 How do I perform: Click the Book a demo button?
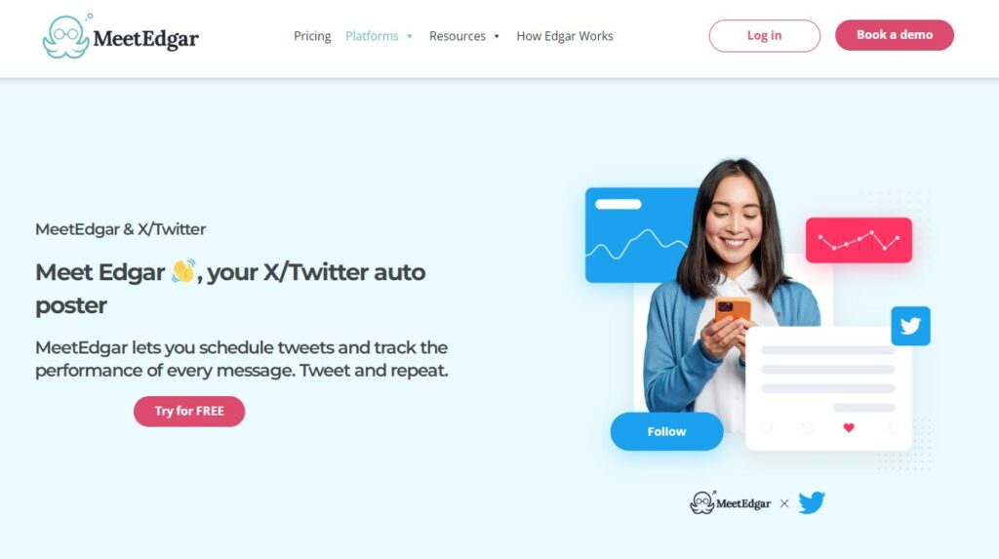pos(895,35)
